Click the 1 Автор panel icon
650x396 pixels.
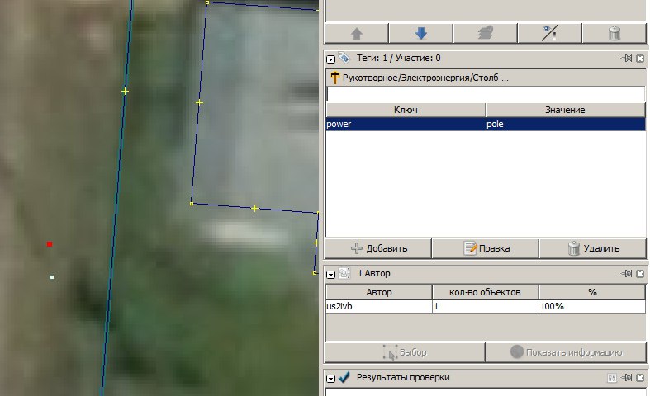coord(344,273)
